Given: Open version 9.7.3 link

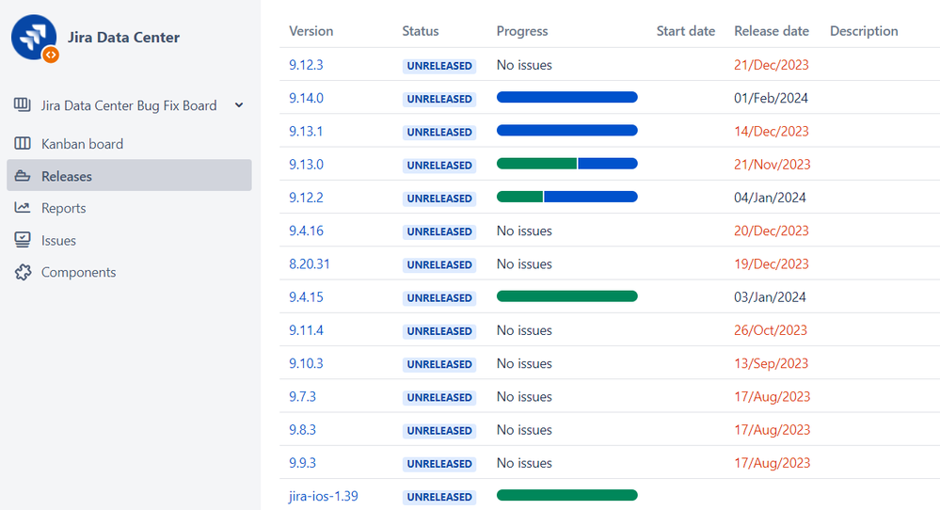Looking at the screenshot, I should 302,396.
